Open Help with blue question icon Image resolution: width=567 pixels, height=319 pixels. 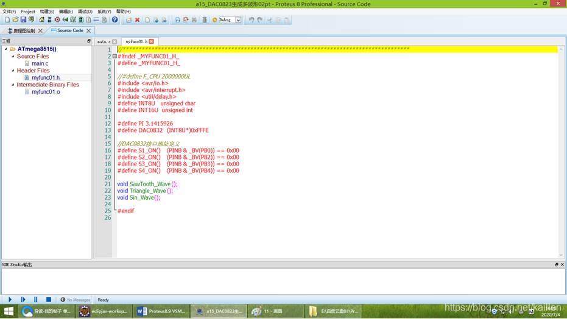114,20
